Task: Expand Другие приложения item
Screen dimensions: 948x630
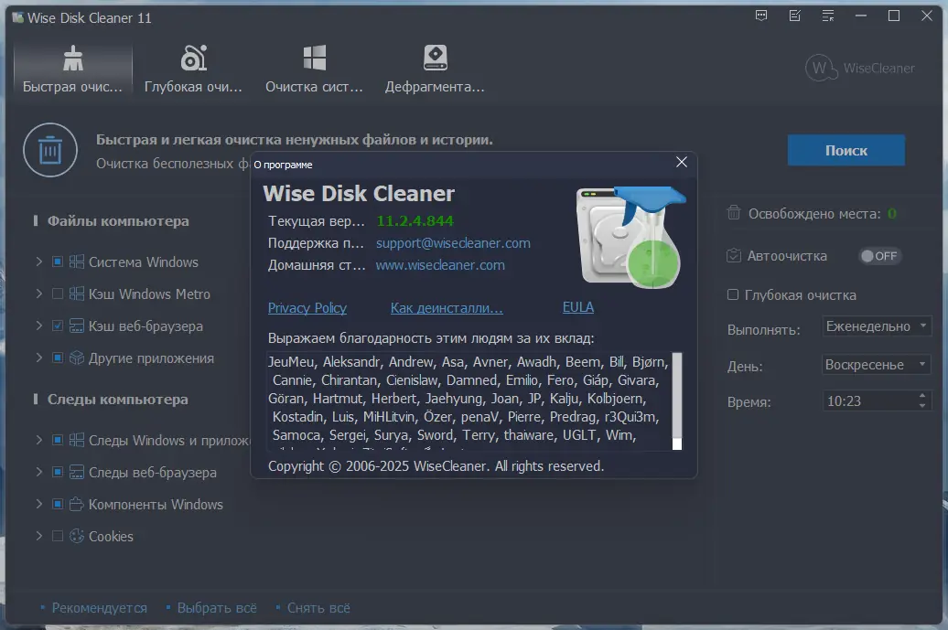Action: tap(39, 358)
